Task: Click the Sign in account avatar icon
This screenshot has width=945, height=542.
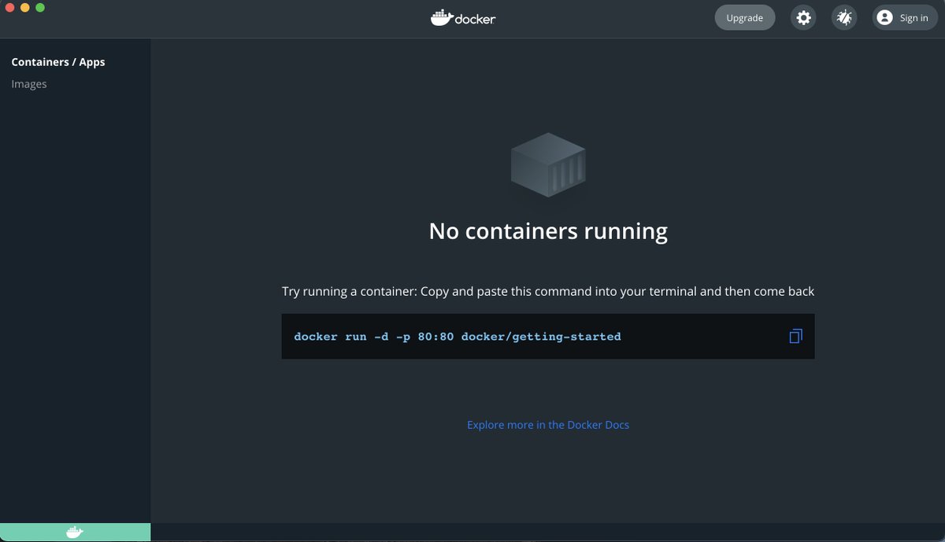Action: [884, 17]
